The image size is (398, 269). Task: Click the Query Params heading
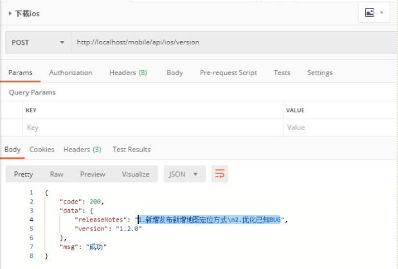click(32, 92)
